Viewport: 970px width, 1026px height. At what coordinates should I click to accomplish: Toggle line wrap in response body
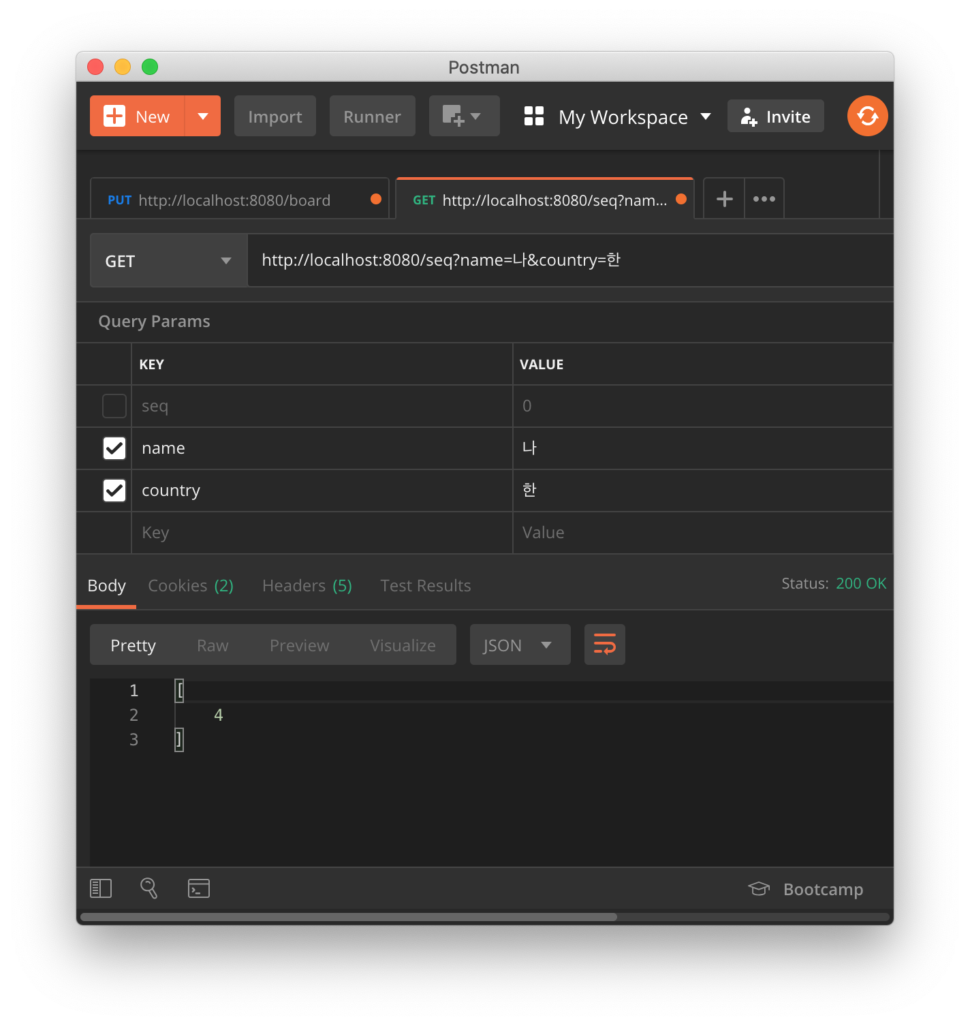605,644
